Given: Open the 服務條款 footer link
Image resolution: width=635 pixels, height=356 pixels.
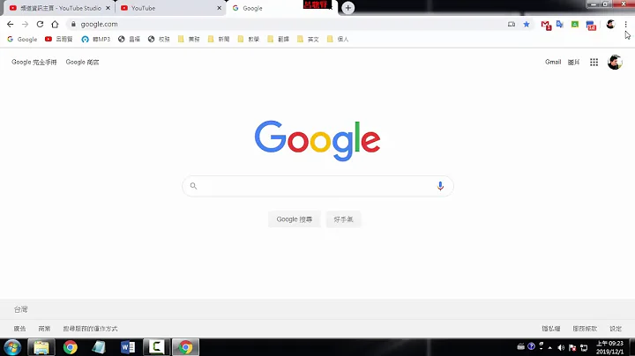Looking at the screenshot, I should point(585,329).
